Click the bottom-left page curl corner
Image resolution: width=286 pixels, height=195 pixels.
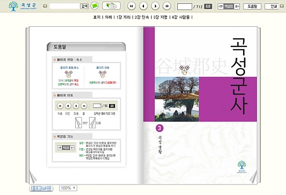(33, 177)
